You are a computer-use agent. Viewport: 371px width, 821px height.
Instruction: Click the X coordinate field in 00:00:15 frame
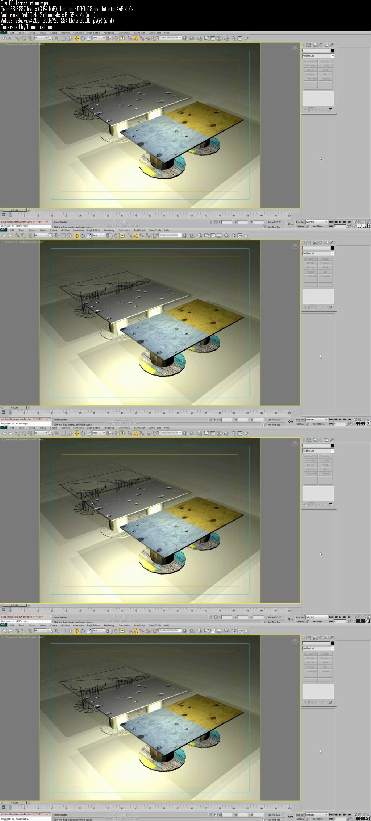point(227,222)
